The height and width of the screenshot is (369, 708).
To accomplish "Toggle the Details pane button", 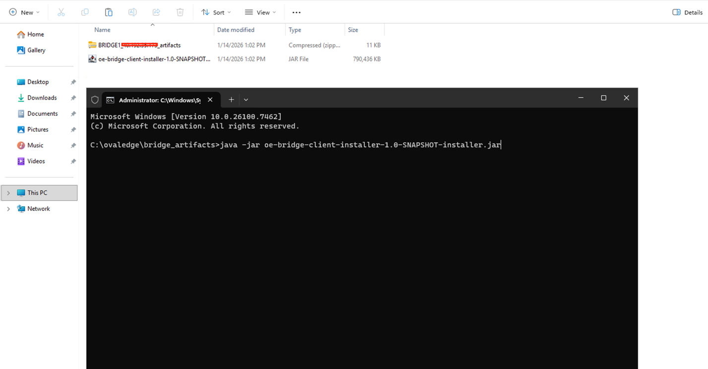I will 687,12.
